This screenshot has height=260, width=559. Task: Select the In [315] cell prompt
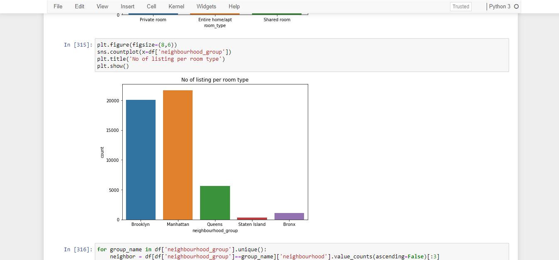click(78, 45)
